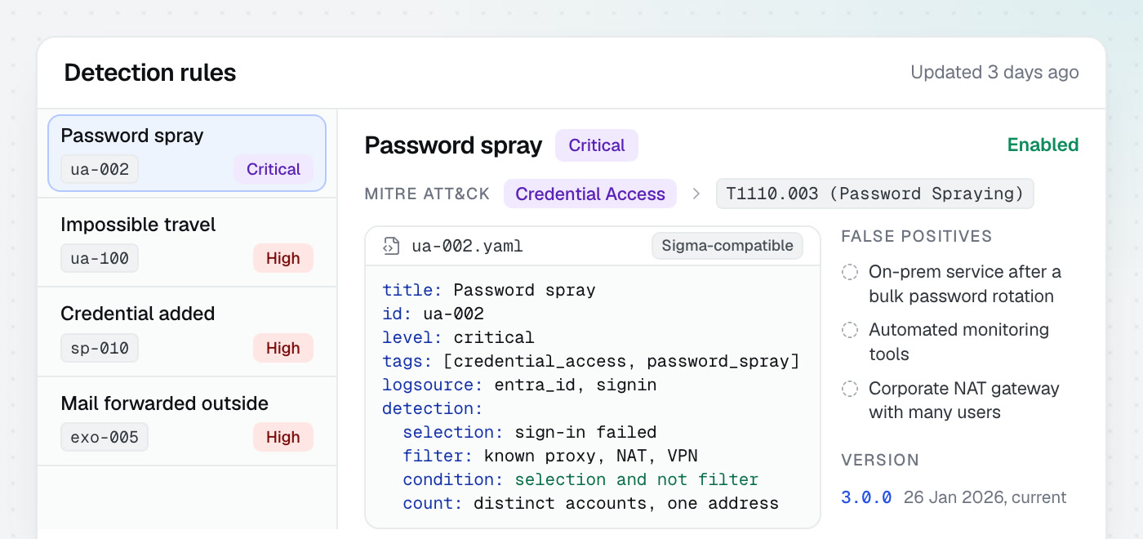This screenshot has width=1143, height=539.
Task: Click the Critical badge next to the title
Action: [x=597, y=145]
